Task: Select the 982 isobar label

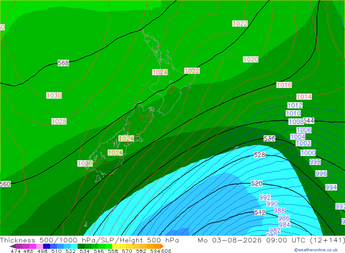Action: tap(275, 230)
